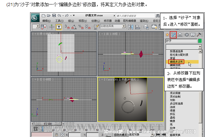Open the 工具(T) menu

[x=59, y=21]
